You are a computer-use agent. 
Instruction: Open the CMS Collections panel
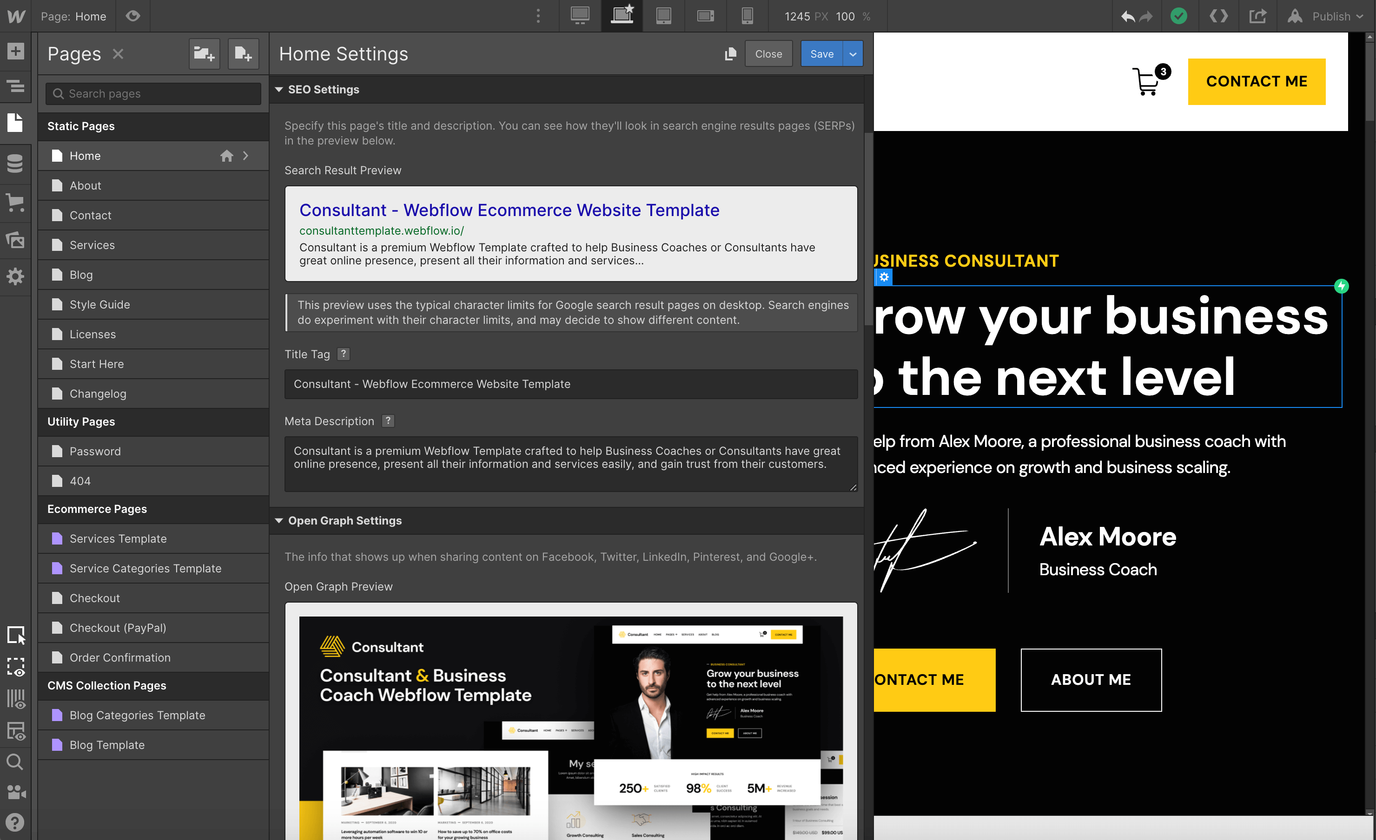point(15,163)
